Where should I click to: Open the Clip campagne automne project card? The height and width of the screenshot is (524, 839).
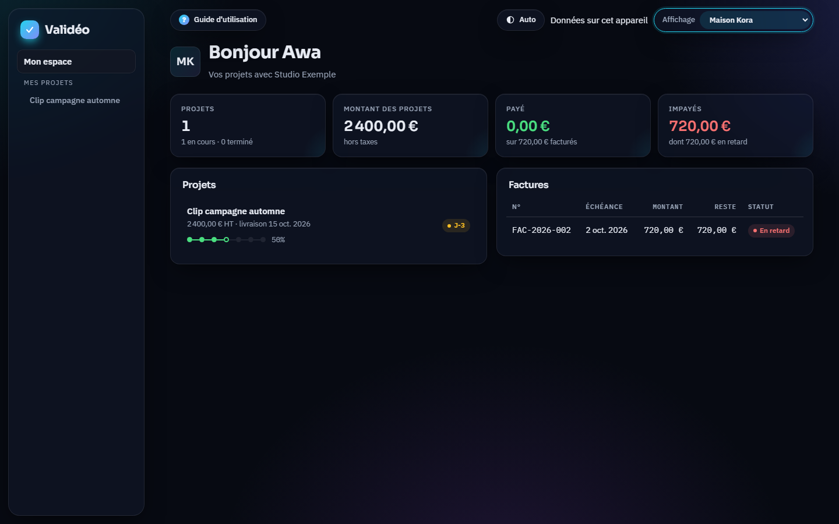(x=329, y=225)
